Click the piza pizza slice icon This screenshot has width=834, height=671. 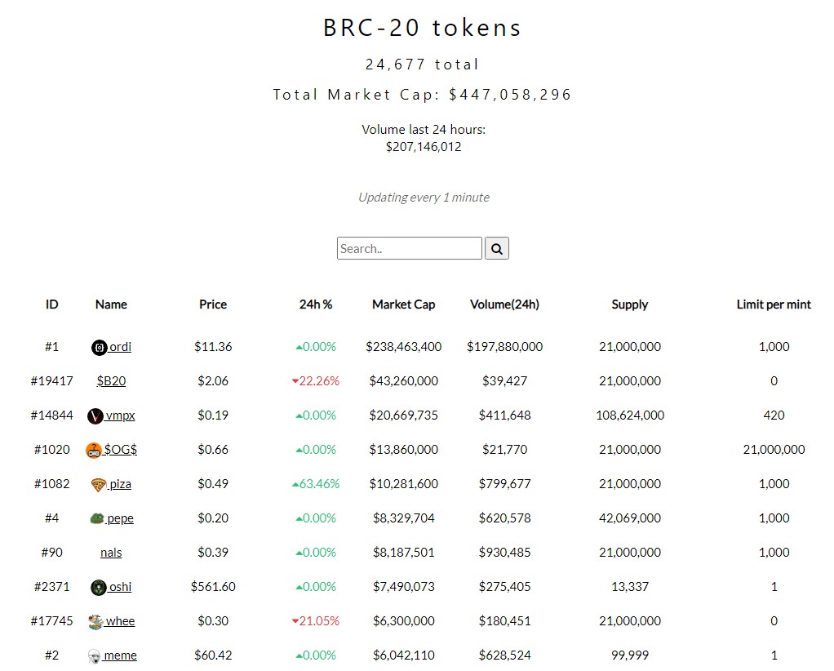point(98,485)
